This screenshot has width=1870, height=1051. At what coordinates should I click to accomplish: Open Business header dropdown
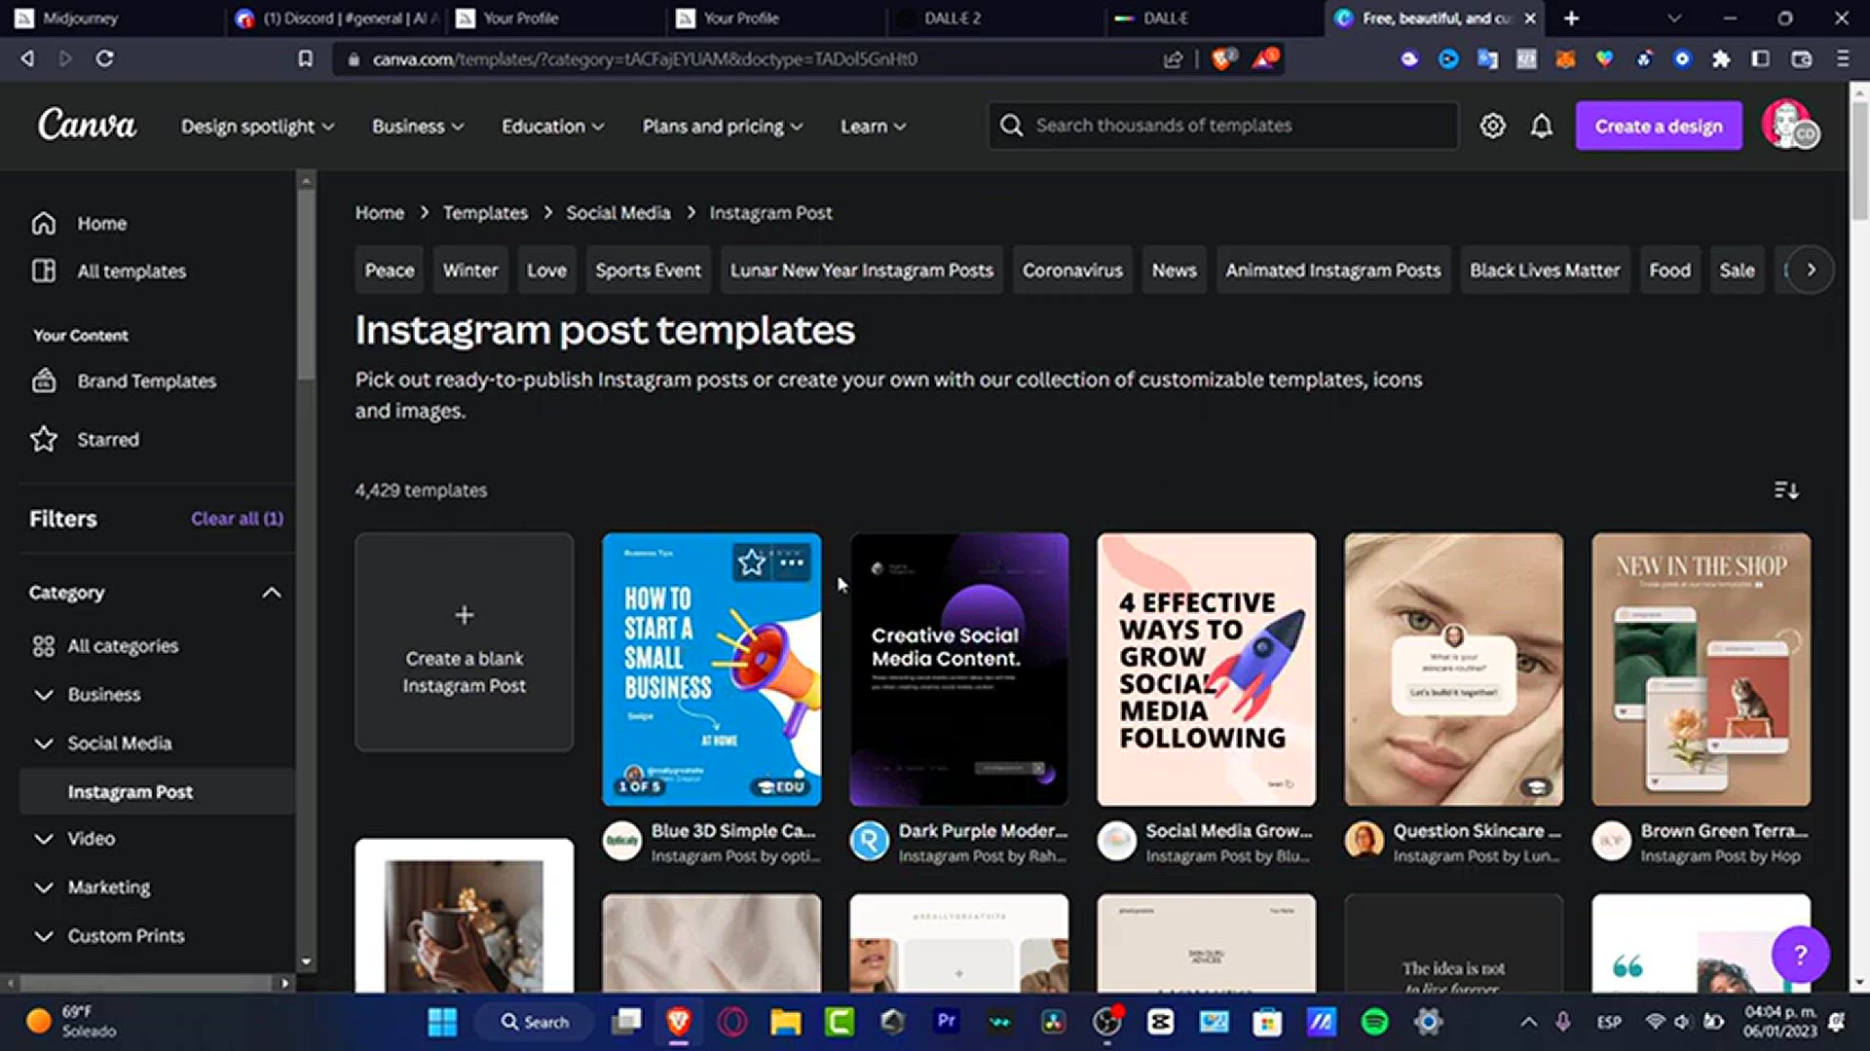point(418,127)
